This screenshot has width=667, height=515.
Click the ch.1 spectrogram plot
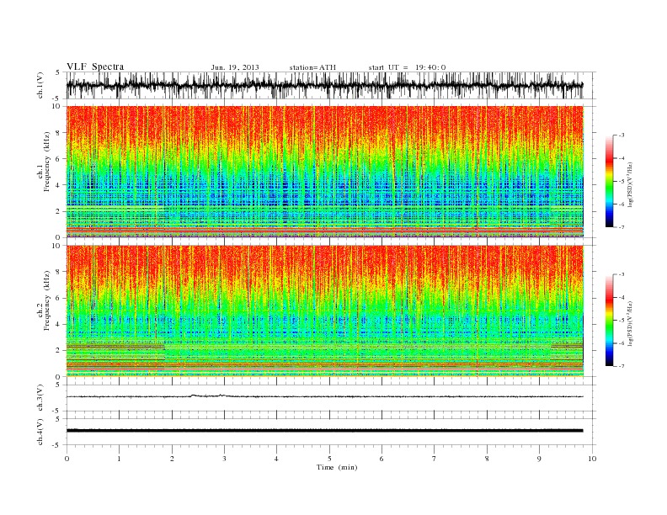coord(325,172)
